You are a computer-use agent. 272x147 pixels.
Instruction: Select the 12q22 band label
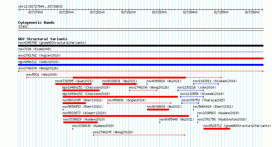pyautogui.click(x=23, y=26)
